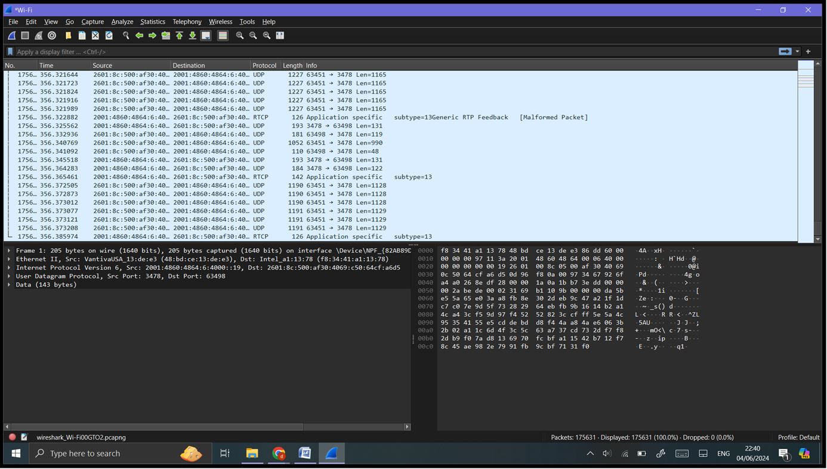827x469 pixels.
Task: Toggle auto-scroll during live capture
Action: [x=205, y=35]
